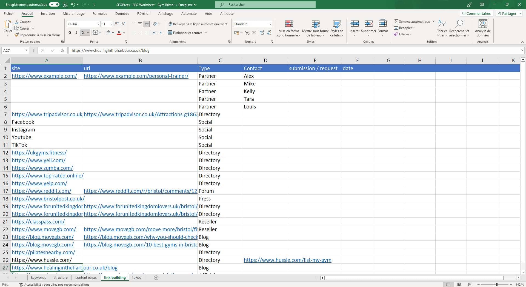Click Reproduire la mise en forme brush
This screenshot has height=287, width=526.
coord(38,35)
